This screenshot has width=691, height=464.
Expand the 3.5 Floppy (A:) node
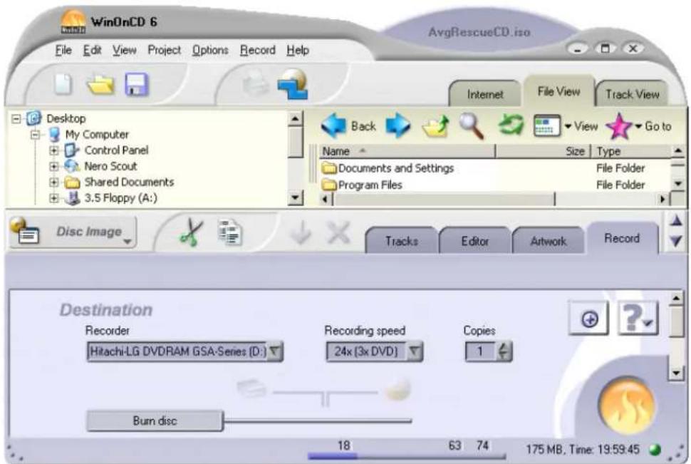pyautogui.click(x=53, y=198)
